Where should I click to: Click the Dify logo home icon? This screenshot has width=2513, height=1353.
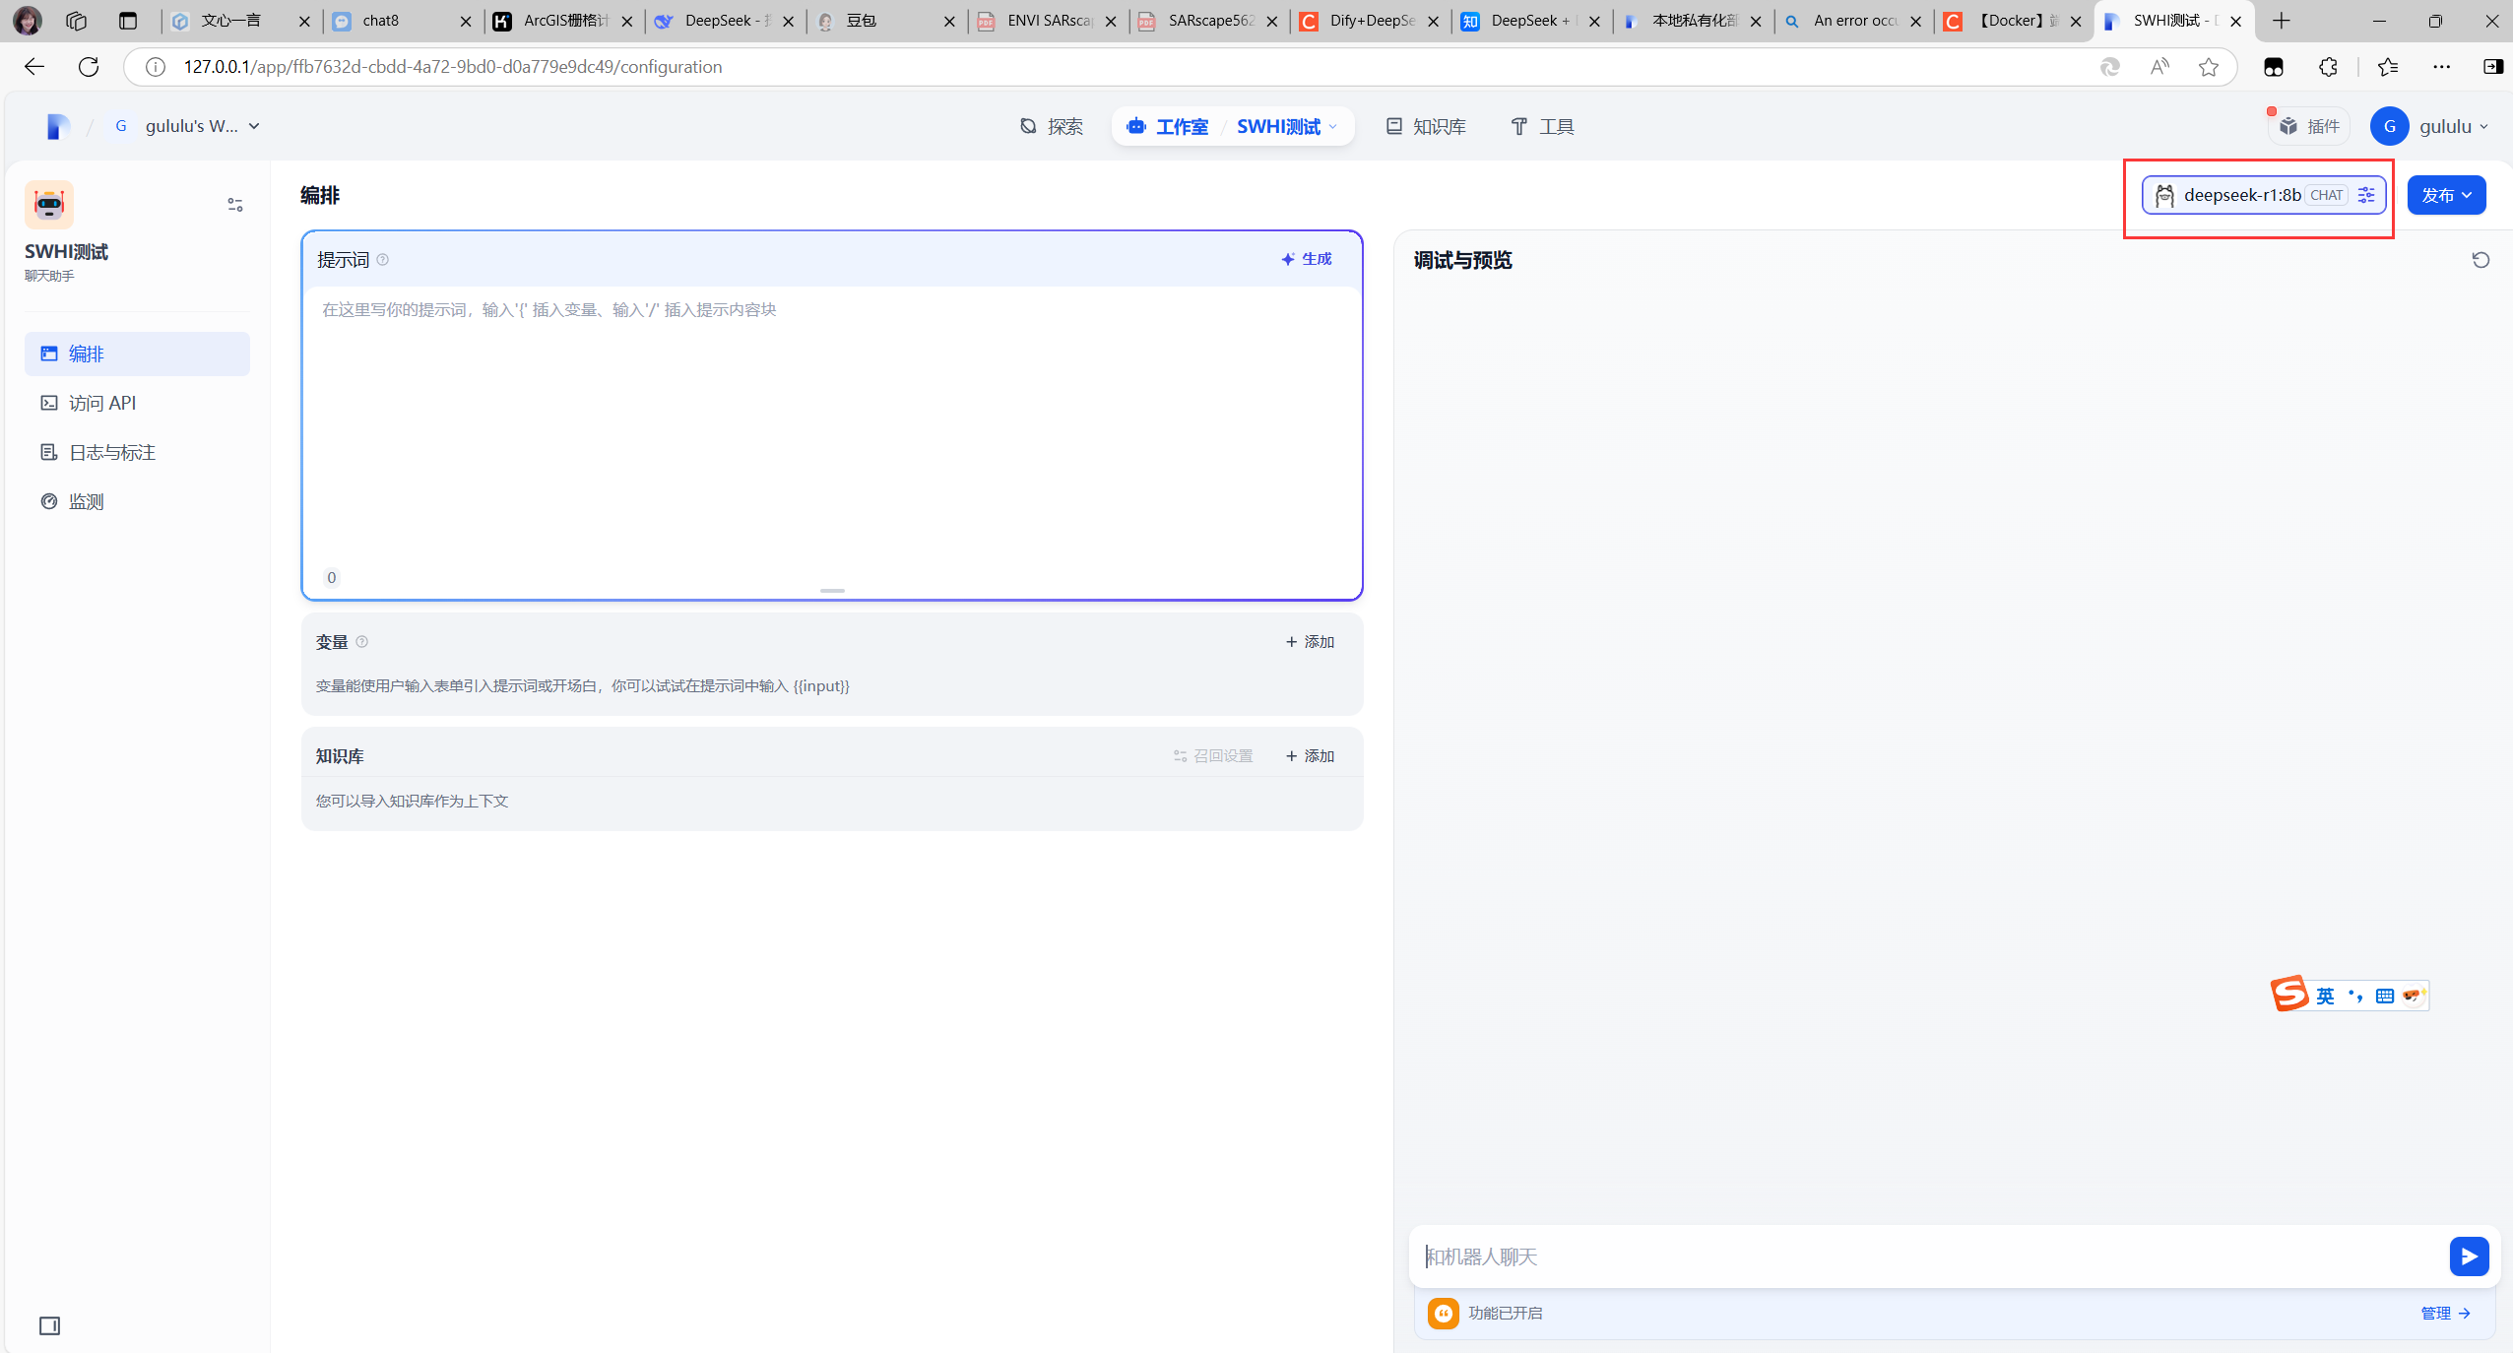click(57, 126)
